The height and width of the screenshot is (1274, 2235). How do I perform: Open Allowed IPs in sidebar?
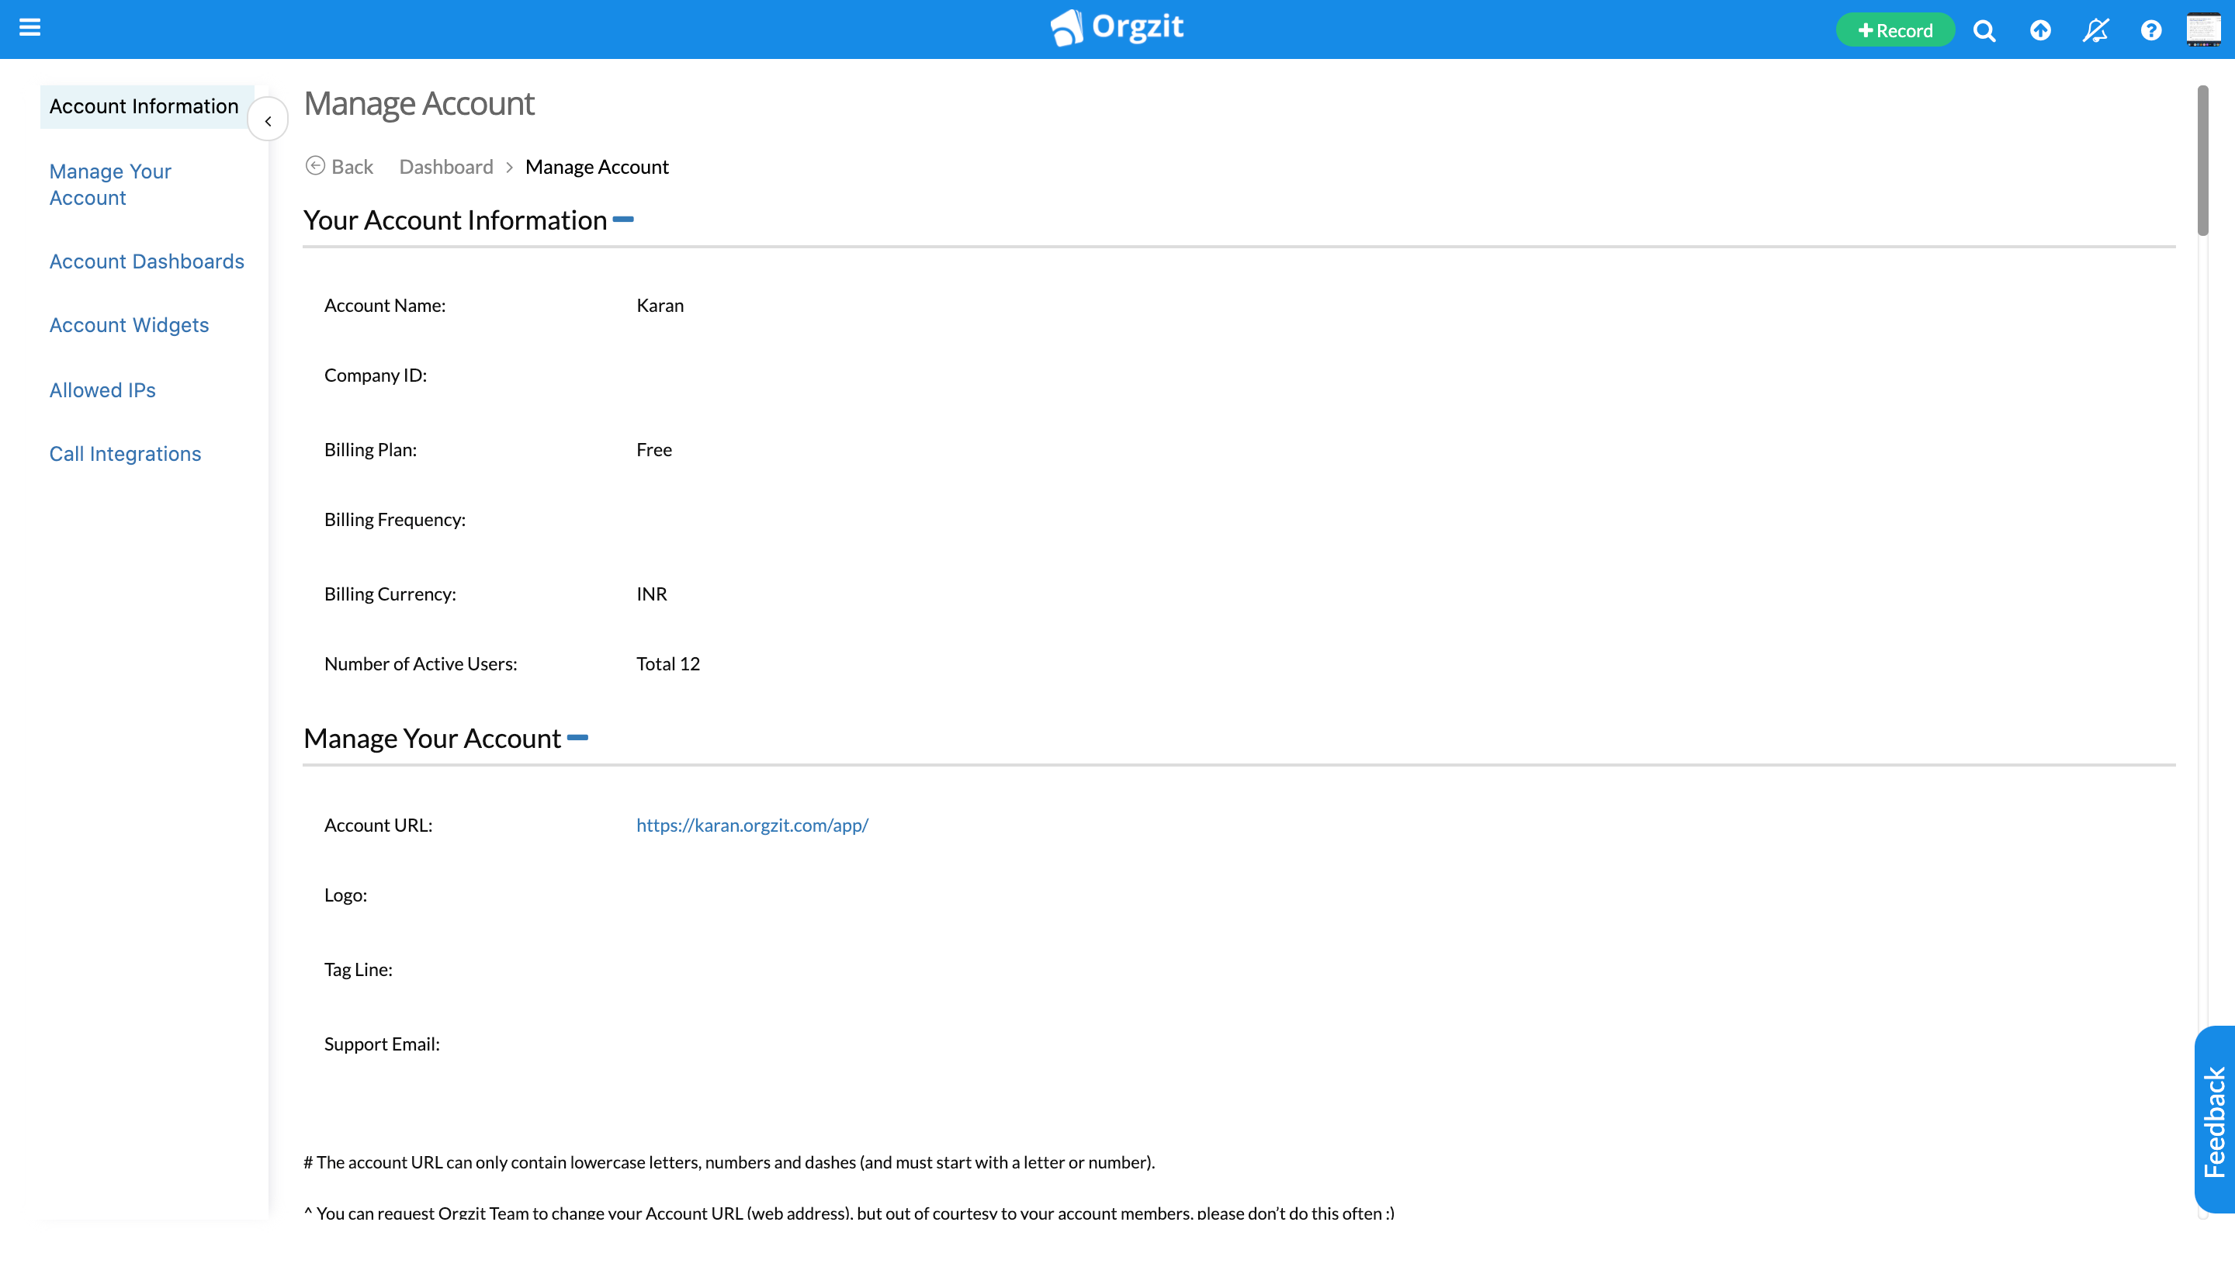pos(102,390)
